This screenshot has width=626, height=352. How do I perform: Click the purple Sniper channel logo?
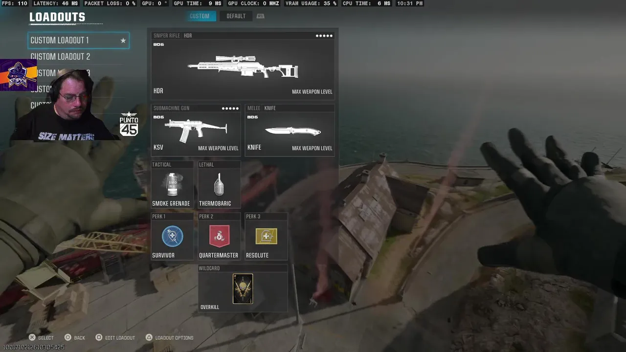[x=18, y=75]
